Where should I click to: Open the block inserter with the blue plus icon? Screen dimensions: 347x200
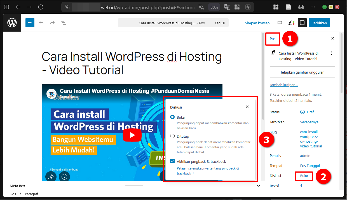click(30, 23)
